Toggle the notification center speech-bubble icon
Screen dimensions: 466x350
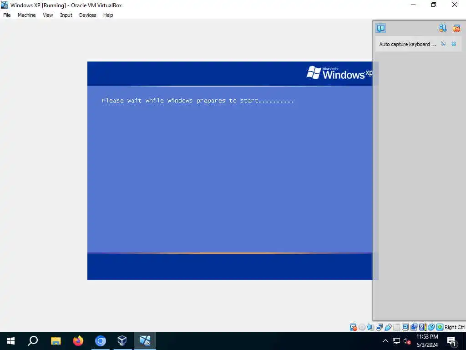381,28
